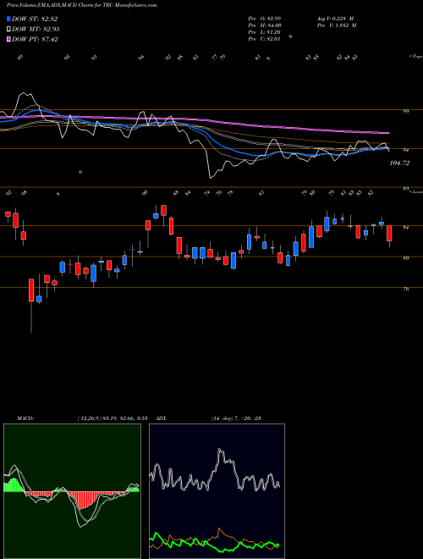
Task: Click the 104.72 value on the EMA chart
Action: tap(399, 163)
